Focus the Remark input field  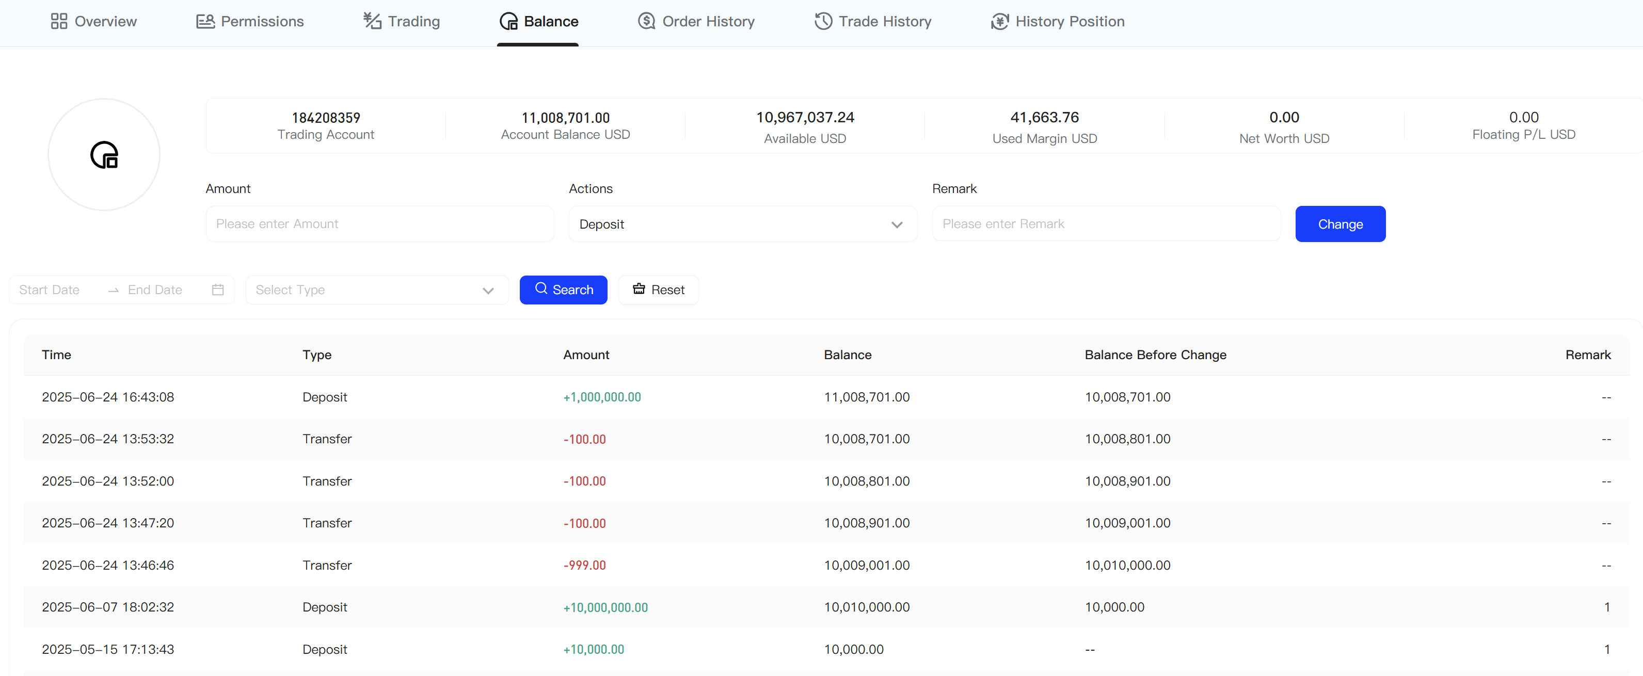[x=1107, y=224]
